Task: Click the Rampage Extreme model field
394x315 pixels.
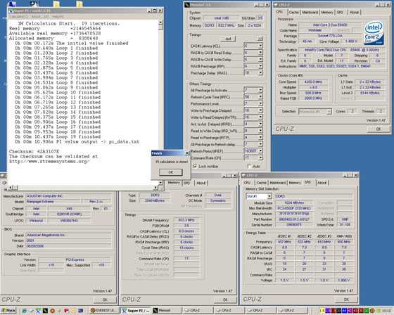Action: (x=53, y=202)
